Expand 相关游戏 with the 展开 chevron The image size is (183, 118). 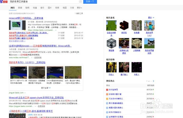point(151,18)
